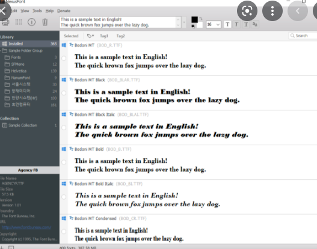This screenshot has width=317, height=249.
Task: Open the folder with count 100
Action: [x=29, y=98]
